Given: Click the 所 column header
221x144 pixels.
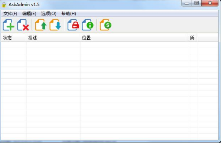Looking at the screenshot, I should [192, 38].
